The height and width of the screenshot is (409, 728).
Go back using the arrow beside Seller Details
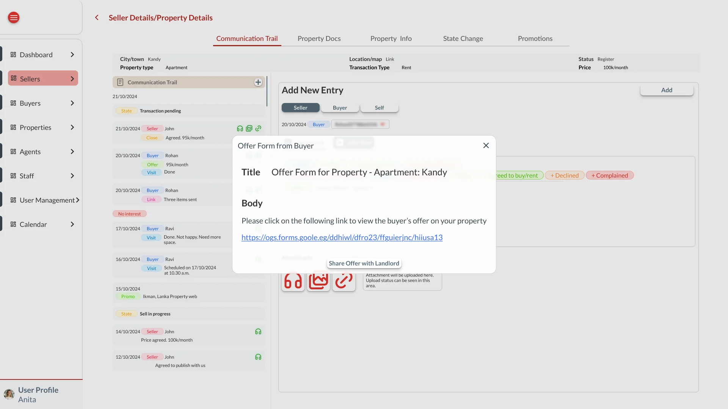click(x=97, y=17)
